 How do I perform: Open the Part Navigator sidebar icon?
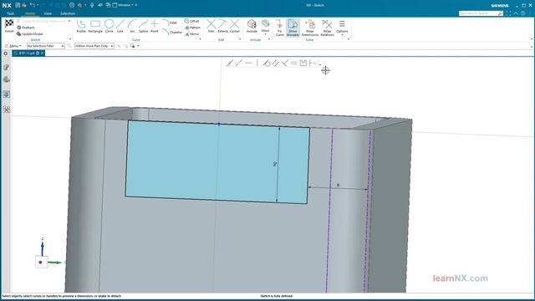[6, 67]
